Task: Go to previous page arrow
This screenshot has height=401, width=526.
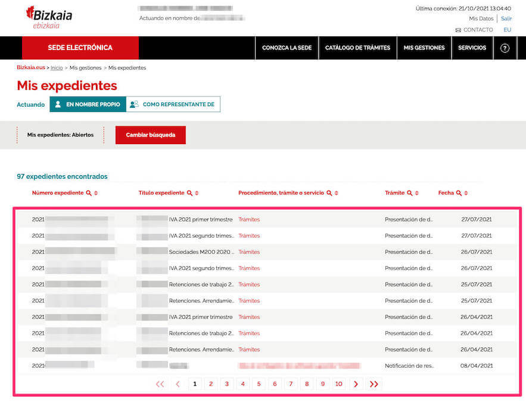Action: pos(178,384)
